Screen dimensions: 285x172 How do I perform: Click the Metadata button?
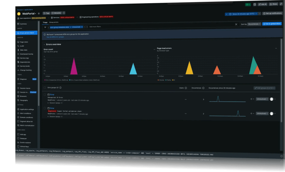pyautogui.click(x=56, y=13)
